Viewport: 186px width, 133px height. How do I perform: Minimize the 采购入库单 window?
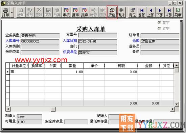click(x=170, y=3)
